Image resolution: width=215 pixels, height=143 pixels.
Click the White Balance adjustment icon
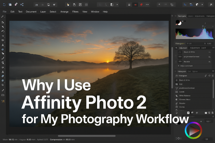pyautogui.click(x=176, y=96)
